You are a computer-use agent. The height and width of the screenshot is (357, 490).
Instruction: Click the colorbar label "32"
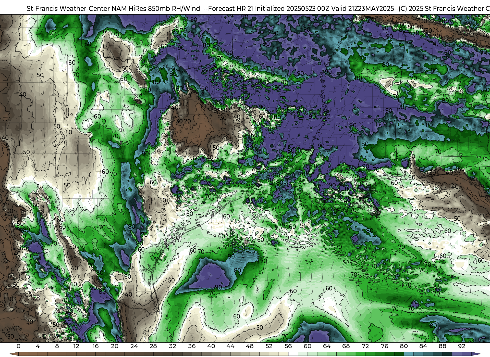173,346
